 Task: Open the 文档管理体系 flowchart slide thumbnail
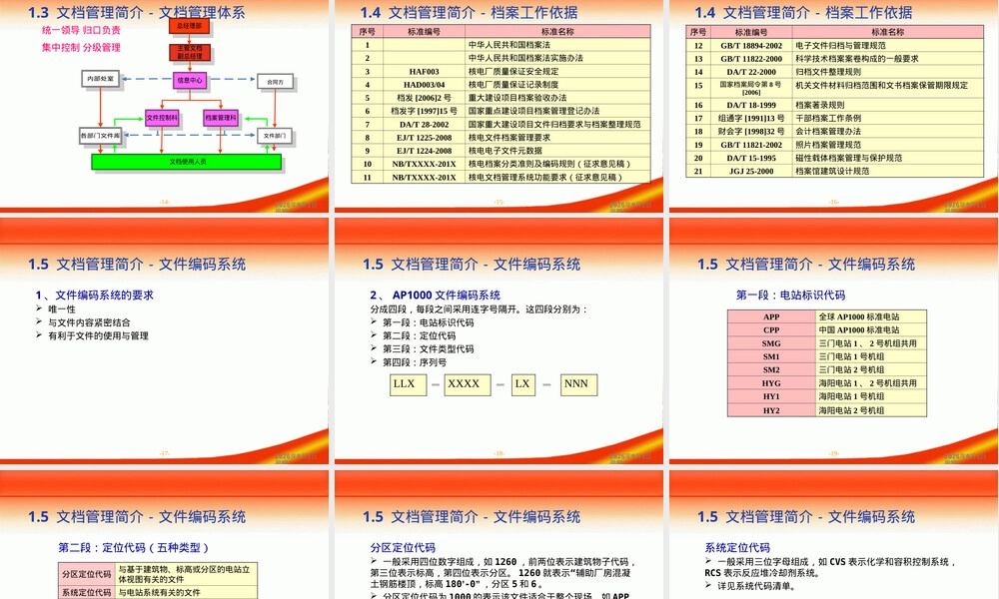[164, 105]
